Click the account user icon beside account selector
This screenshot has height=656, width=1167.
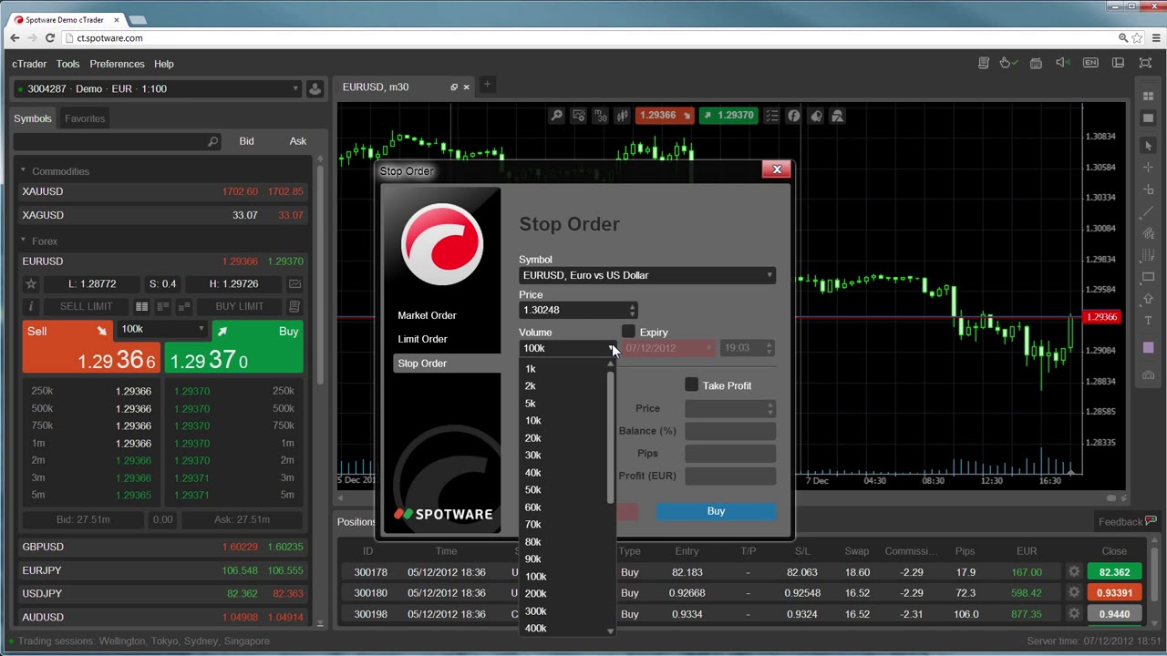click(315, 88)
